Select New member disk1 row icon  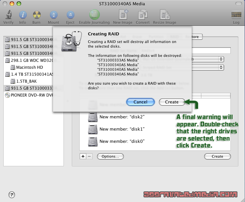tap(93, 129)
